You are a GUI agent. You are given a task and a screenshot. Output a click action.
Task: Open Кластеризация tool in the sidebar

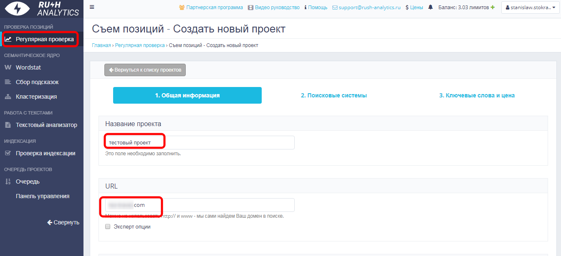click(x=36, y=97)
